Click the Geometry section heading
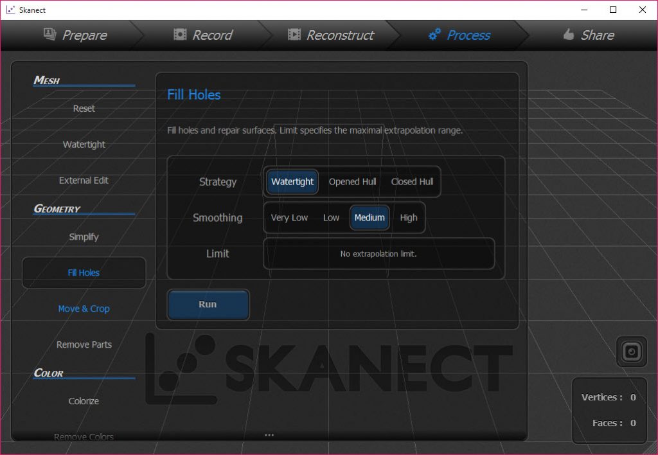 [x=57, y=209]
